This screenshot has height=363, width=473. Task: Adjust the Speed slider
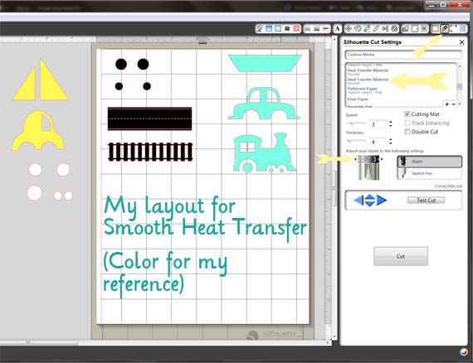coord(356,123)
